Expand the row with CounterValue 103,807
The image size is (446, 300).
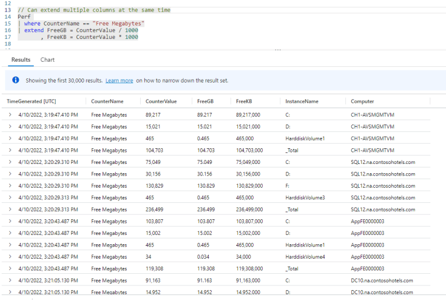(x=10, y=222)
